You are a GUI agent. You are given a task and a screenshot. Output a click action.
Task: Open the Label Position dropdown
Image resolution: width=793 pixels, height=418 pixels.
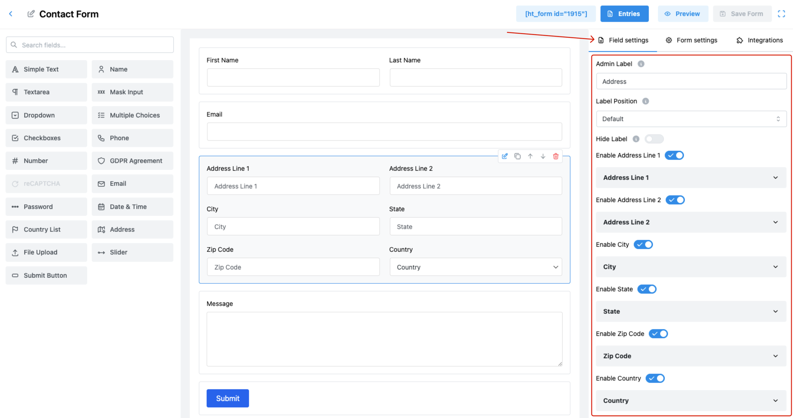(691, 119)
